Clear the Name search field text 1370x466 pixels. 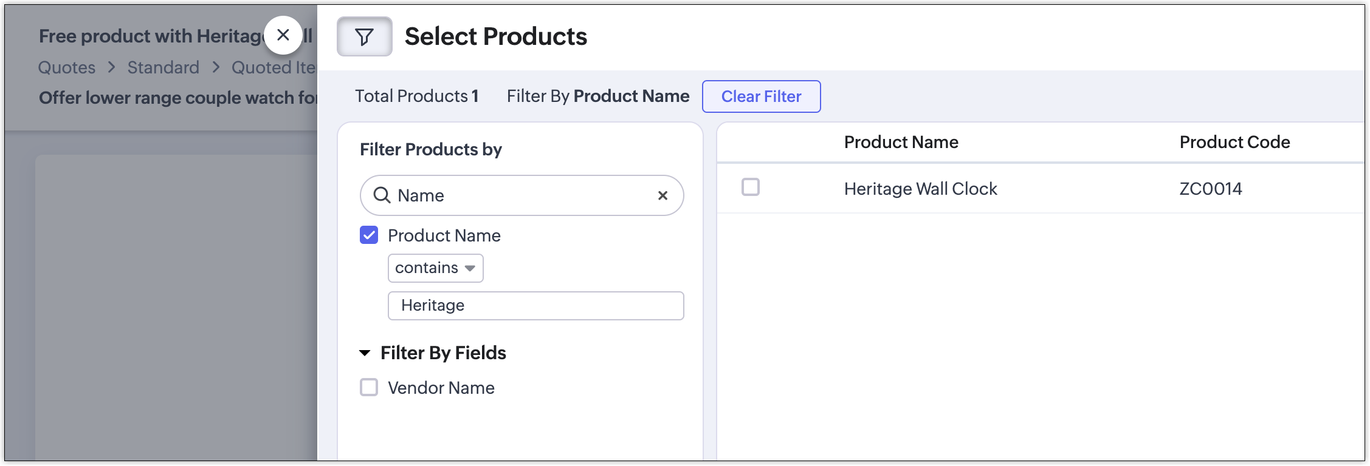tap(663, 195)
